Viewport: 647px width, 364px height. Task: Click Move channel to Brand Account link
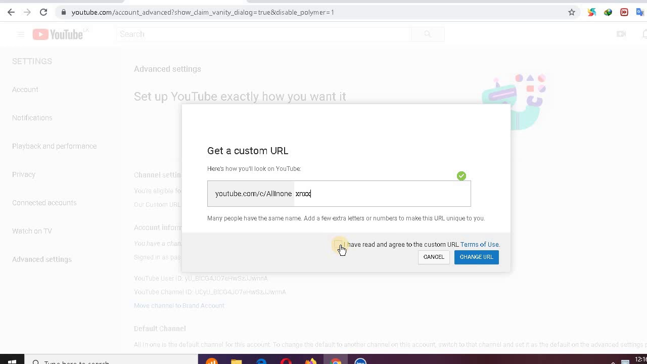[179, 305]
